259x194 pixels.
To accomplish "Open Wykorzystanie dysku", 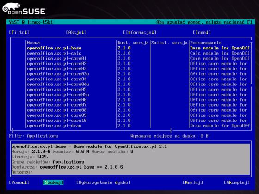I will click(104, 182).
